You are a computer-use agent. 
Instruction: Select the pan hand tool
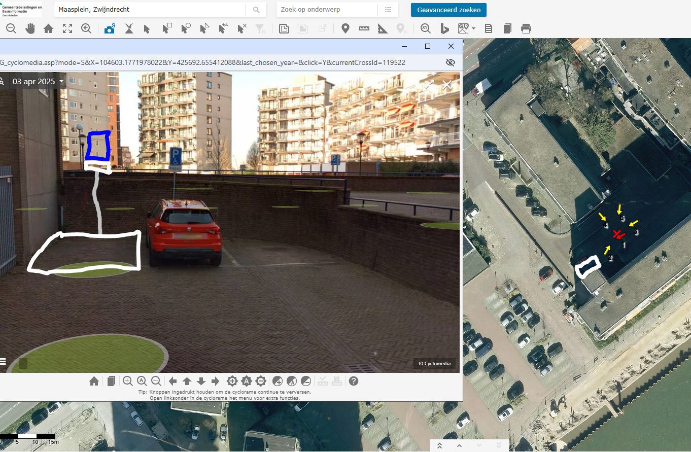30,29
